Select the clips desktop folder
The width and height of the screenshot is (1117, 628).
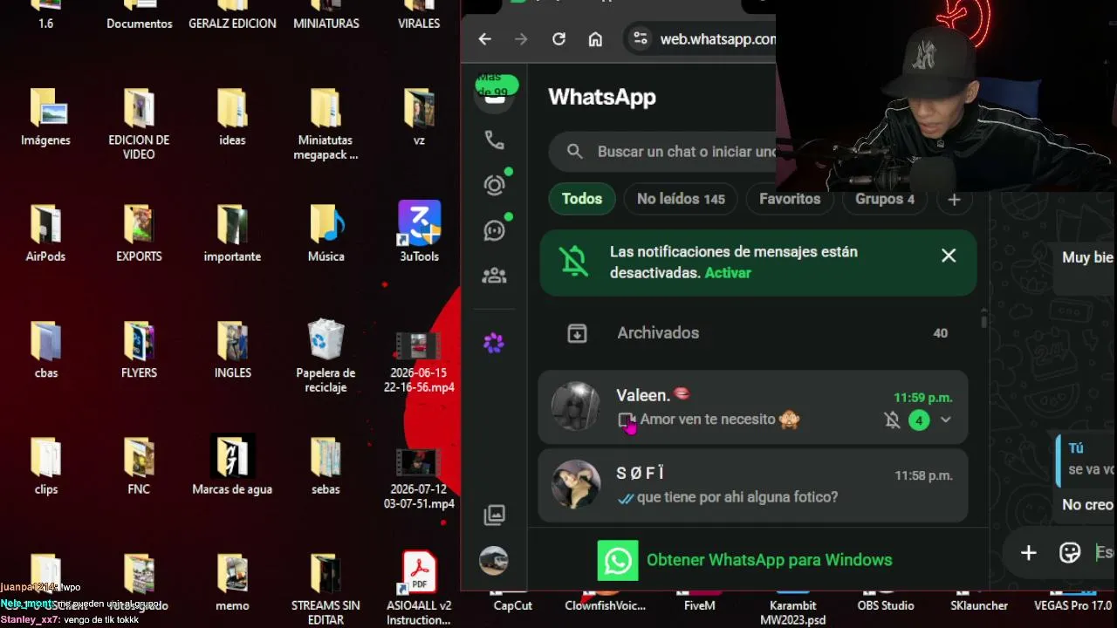[46, 467]
